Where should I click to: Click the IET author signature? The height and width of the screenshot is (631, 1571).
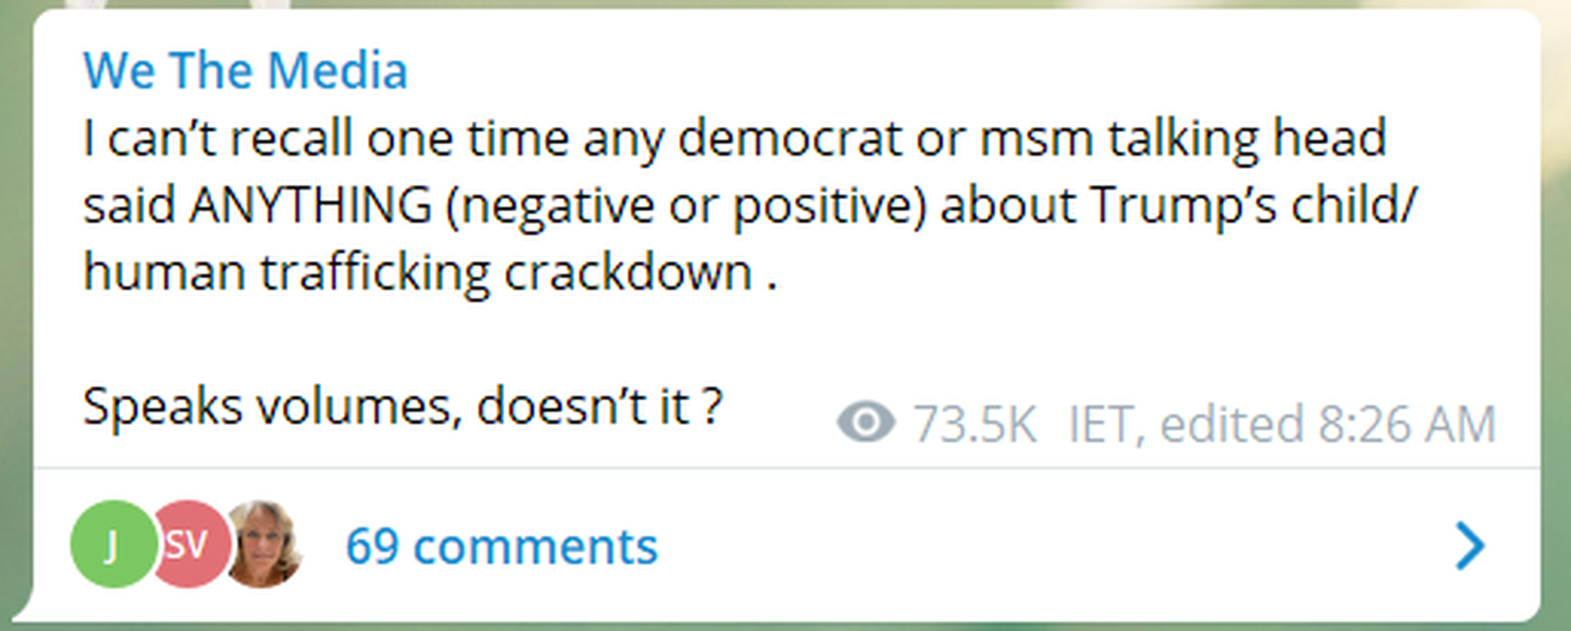[1102, 424]
